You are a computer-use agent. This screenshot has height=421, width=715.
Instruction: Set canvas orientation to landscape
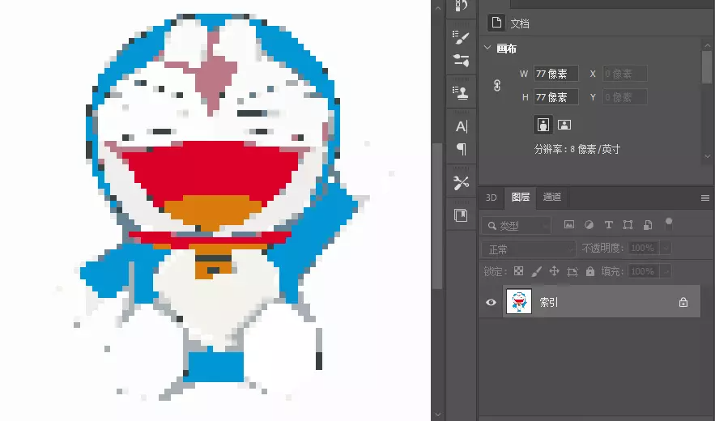click(564, 125)
